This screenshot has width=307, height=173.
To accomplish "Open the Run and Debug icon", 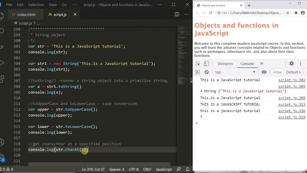I will pos(1,63).
